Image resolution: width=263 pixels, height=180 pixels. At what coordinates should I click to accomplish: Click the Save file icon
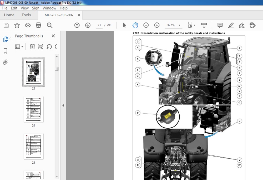pyautogui.click(x=6, y=25)
